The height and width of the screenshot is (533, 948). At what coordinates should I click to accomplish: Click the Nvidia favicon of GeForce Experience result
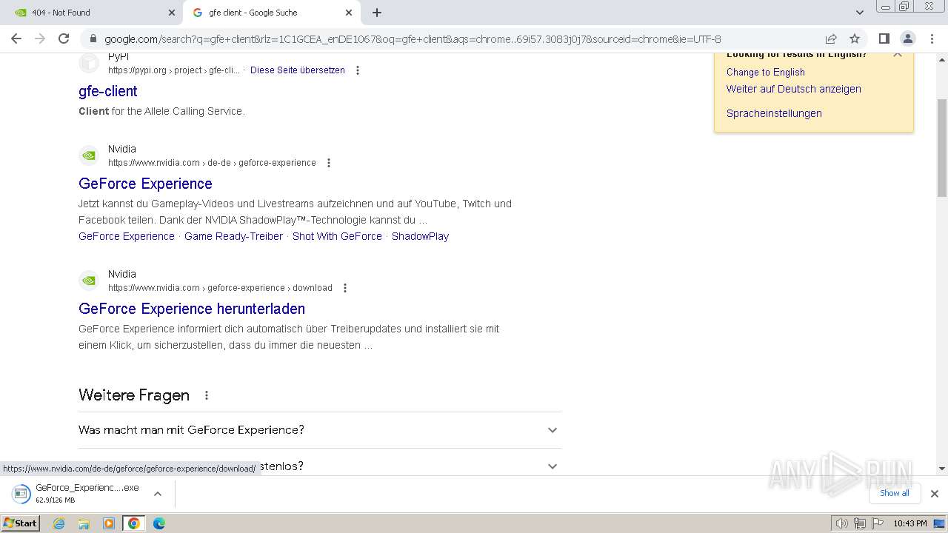coord(89,155)
